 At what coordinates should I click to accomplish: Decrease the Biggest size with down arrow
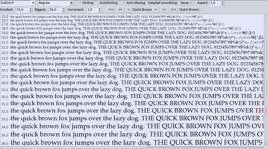click(64, 11)
